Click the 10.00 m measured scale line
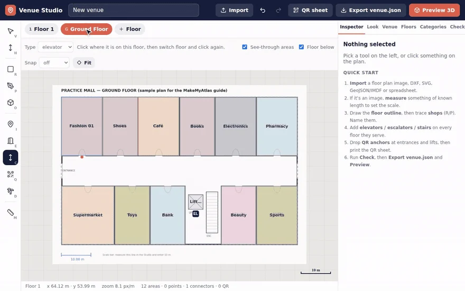The height and width of the screenshot is (291, 465). click(x=76, y=255)
